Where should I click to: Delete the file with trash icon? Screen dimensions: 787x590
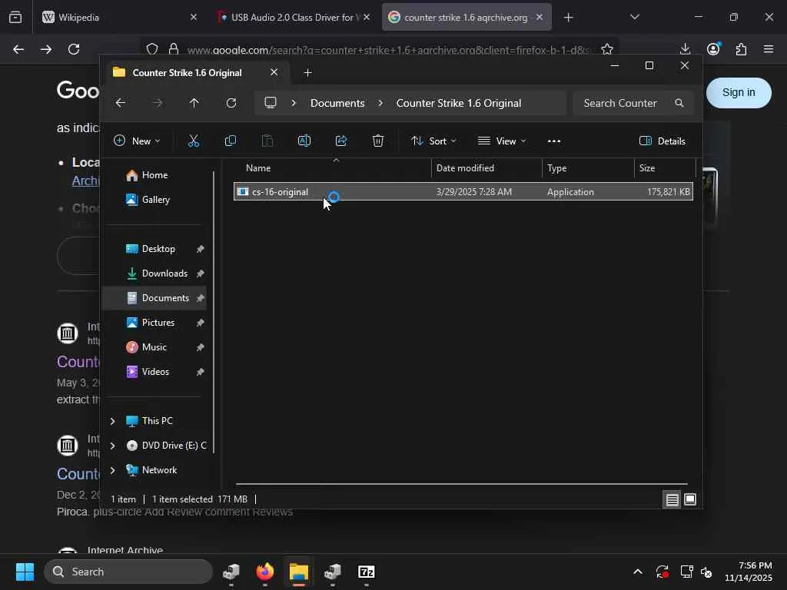(378, 141)
